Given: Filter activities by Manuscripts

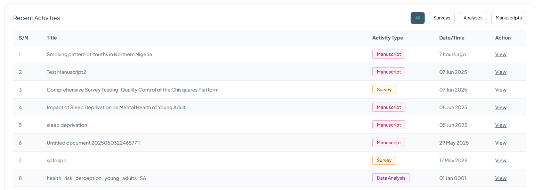Looking at the screenshot, I should click(508, 18).
